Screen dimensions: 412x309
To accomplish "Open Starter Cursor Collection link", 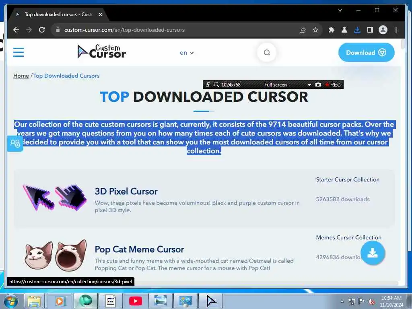I will click(x=348, y=179).
